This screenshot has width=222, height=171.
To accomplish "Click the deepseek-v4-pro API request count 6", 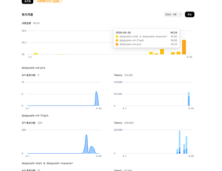I will (x=38, y=75).
